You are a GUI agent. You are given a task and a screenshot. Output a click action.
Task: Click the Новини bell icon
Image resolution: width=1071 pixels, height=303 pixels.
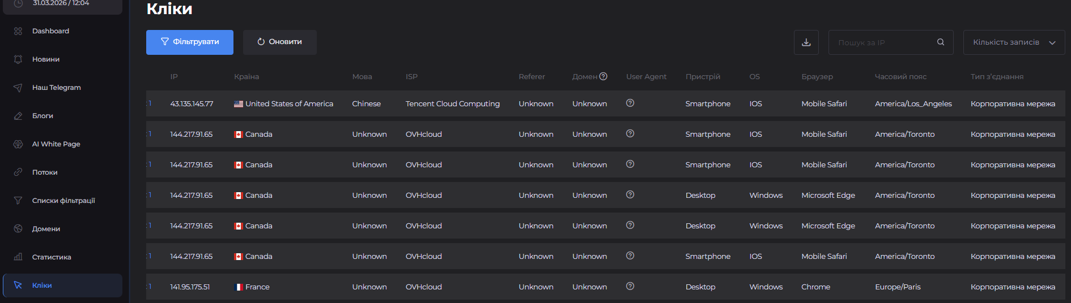(x=18, y=59)
